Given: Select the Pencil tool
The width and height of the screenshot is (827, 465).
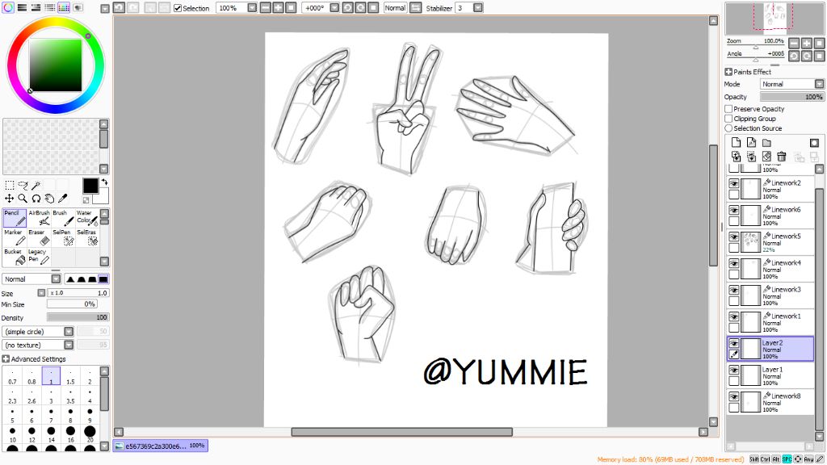Looking at the screenshot, I should pos(15,218).
